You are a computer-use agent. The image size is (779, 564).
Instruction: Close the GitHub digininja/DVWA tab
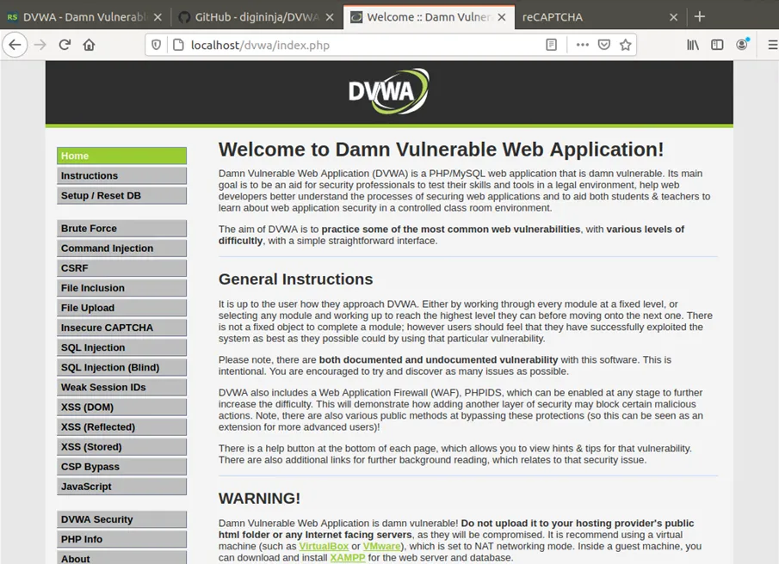click(330, 17)
